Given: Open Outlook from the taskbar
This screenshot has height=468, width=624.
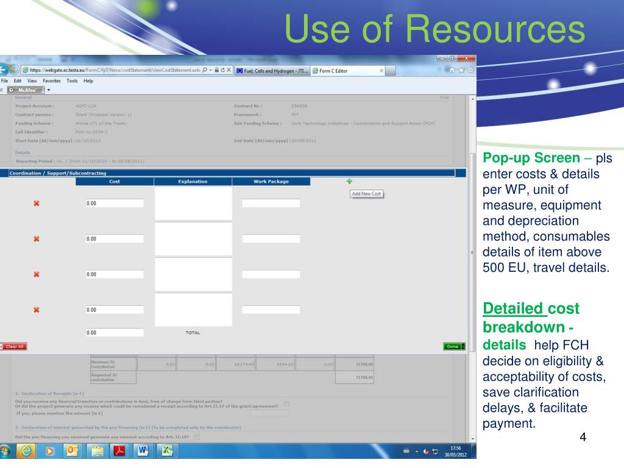Looking at the screenshot, I should (x=73, y=451).
